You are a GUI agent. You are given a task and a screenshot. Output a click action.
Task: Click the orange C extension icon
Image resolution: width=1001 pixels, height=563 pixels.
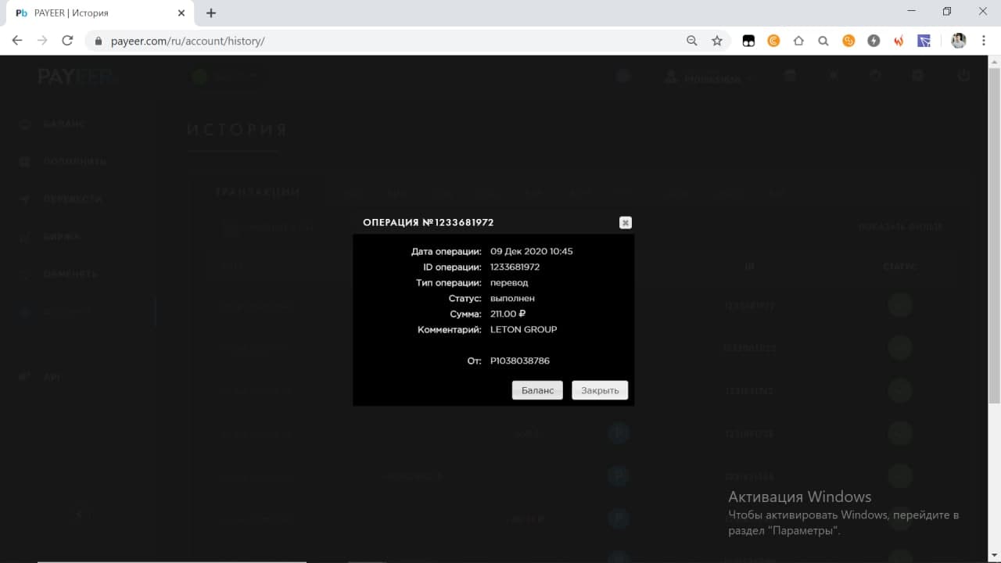pos(773,41)
